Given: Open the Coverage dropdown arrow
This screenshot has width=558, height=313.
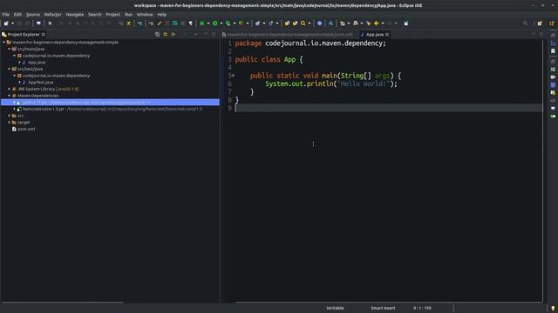Looking at the screenshot, I should pyautogui.click(x=235, y=23).
